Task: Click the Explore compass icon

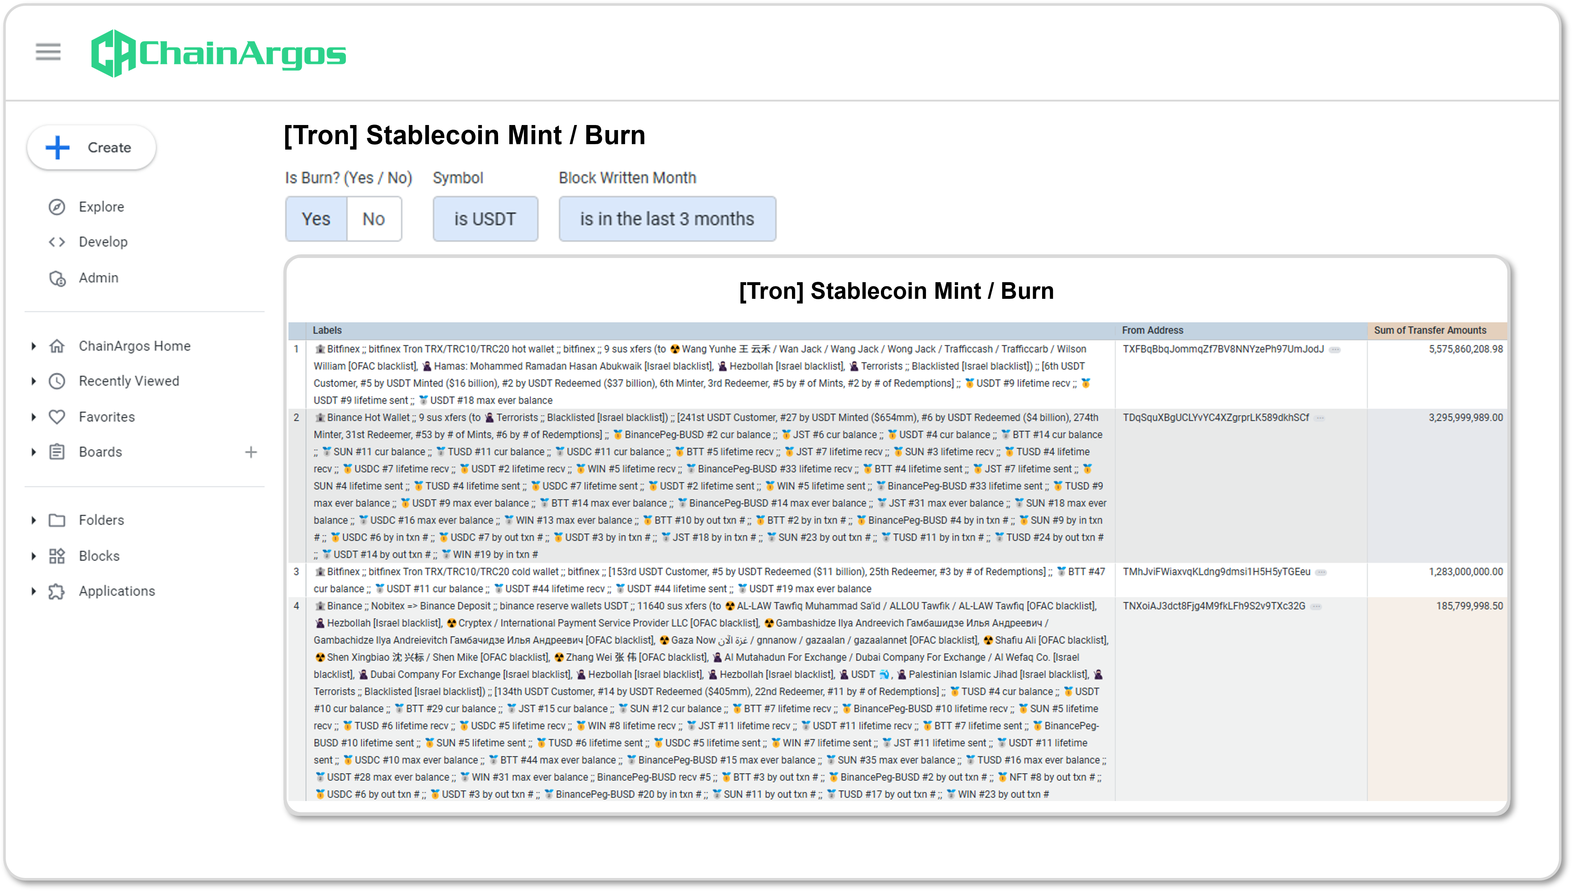Action: click(x=57, y=207)
